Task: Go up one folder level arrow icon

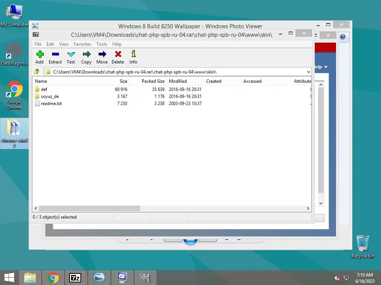Action: [37, 72]
